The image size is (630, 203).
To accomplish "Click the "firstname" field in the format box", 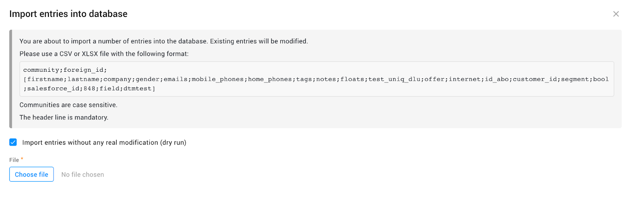I will 45,79.
